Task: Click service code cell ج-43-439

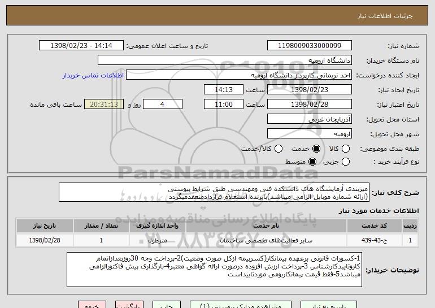Action: coord(374,240)
